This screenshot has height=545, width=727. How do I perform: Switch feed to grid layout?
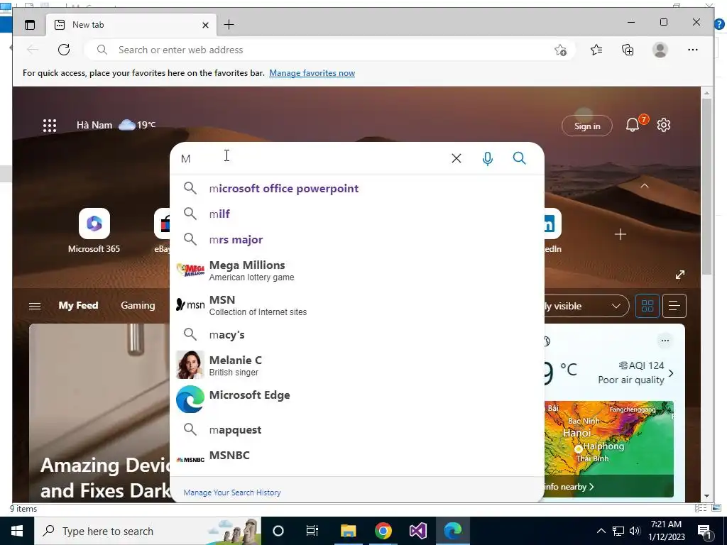coord(647,306)
